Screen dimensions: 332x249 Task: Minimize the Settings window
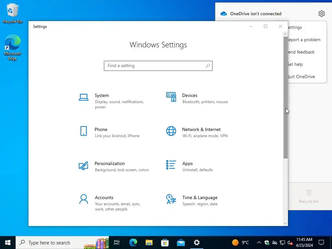[251, 26]
